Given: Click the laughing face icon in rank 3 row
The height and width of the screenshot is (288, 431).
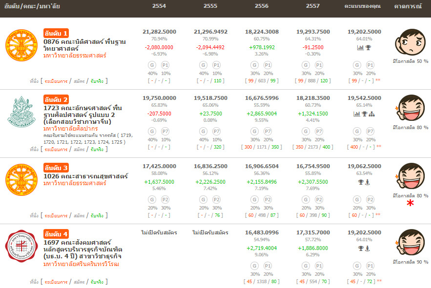Looking at the screenshot, I should point(410,176).
